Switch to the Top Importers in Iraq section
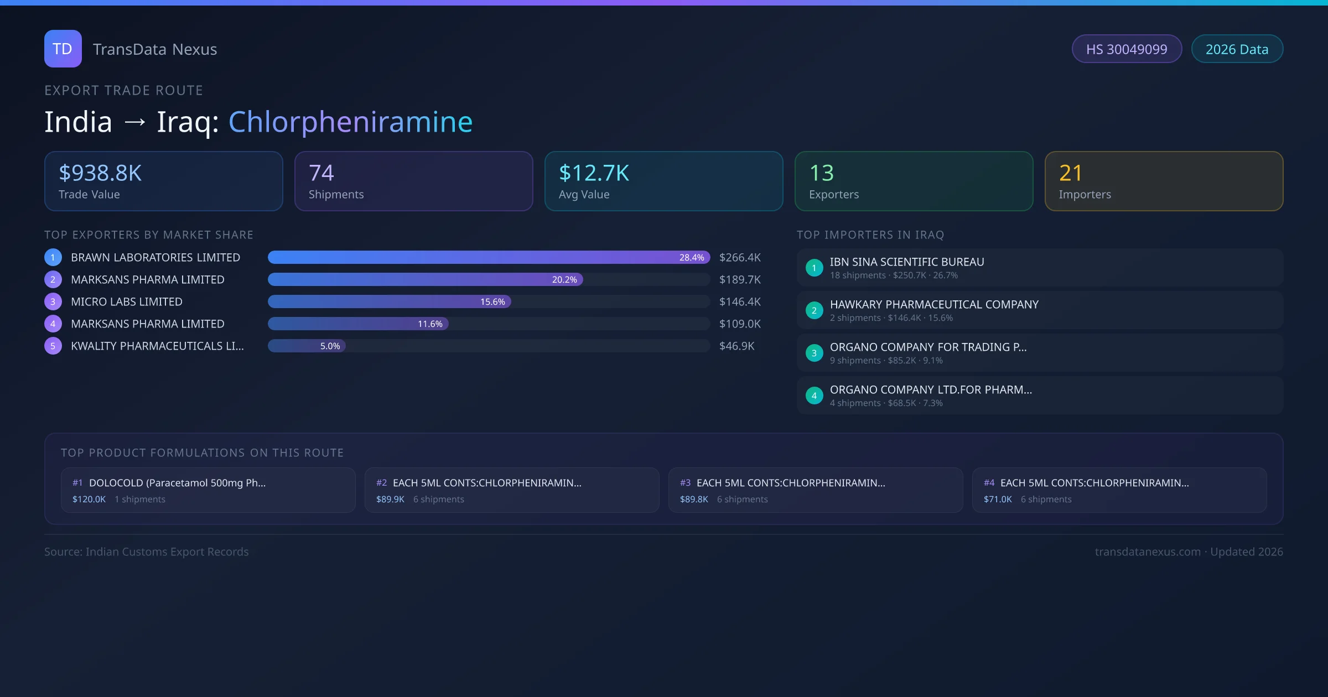The height and width of the screenshot is (697, 1328). coord(871,235)
